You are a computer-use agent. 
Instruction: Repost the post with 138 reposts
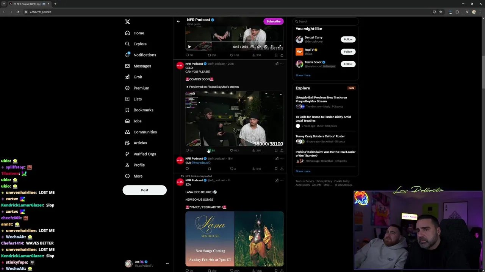(x=212, y=55)
